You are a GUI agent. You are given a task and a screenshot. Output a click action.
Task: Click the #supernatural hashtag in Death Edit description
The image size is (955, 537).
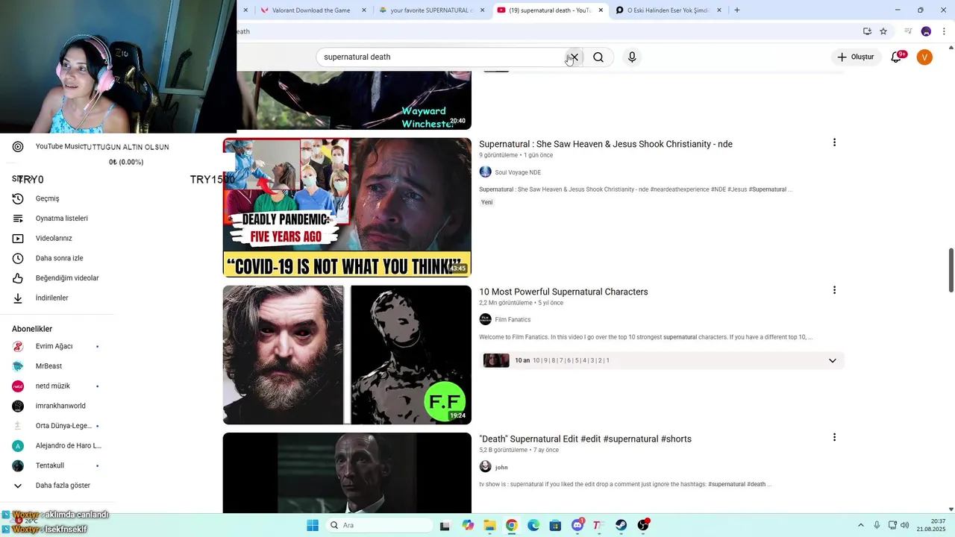[x=726, y=485]
